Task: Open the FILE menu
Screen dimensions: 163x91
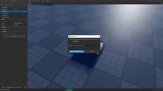Action: pyautogui.click(x=2, y=1)
